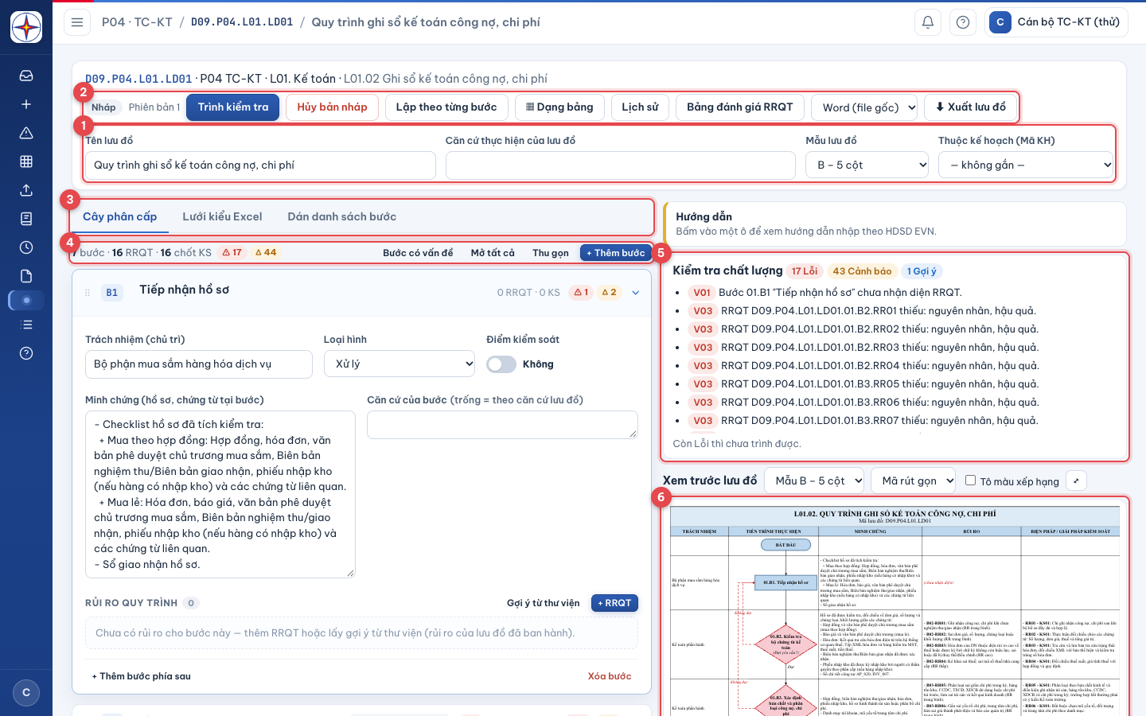Screen dimensions: 1146x716
Task: Switch to the Lưới kiểu Excel tab
Action: (x=222, y=216)
